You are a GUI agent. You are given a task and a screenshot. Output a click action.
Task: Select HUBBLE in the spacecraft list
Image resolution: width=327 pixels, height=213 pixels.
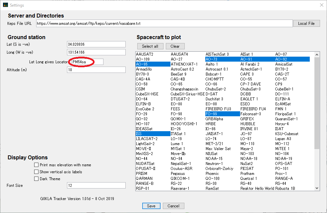pos(247,124)
